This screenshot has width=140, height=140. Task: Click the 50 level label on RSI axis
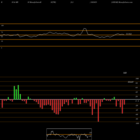2,37
